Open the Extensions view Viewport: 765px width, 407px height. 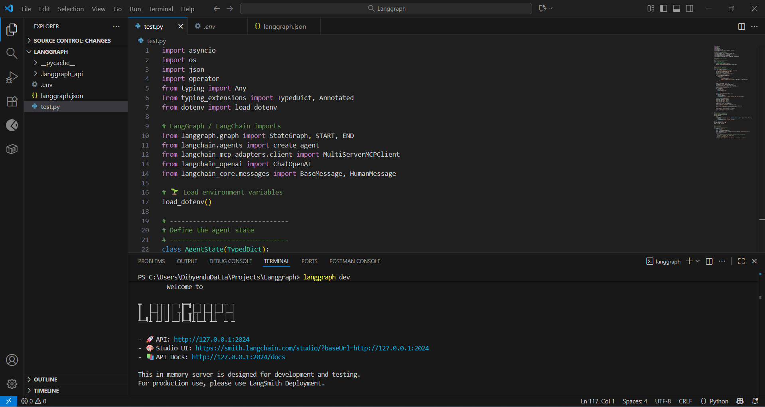12,101
